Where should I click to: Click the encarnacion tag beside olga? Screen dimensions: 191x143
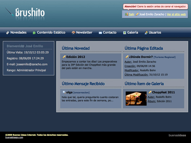point(81,93)
